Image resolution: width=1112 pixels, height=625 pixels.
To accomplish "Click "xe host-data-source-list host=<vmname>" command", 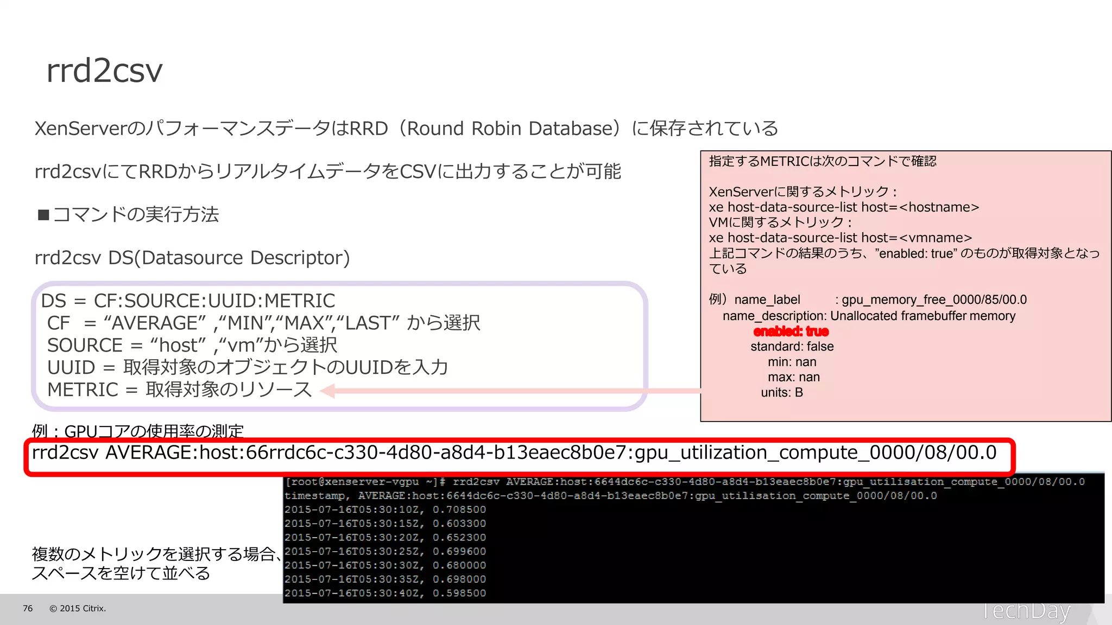I will pos(841,238).
